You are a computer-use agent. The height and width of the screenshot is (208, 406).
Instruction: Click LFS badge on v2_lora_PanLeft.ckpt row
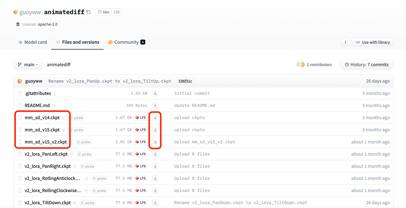140,154
